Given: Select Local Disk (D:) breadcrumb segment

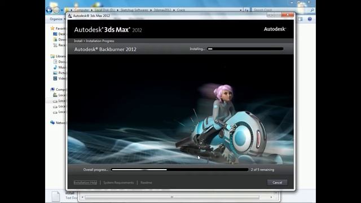Looking at the screenshot, I should (104, 10).
